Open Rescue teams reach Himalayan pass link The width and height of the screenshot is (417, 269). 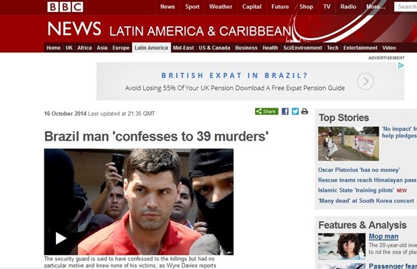click(367, 180)
